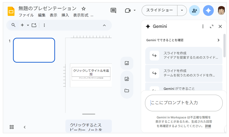This screenshot has height=137, width=229.
Task: Add a new slide with plus icon
Action: [22, 25]
